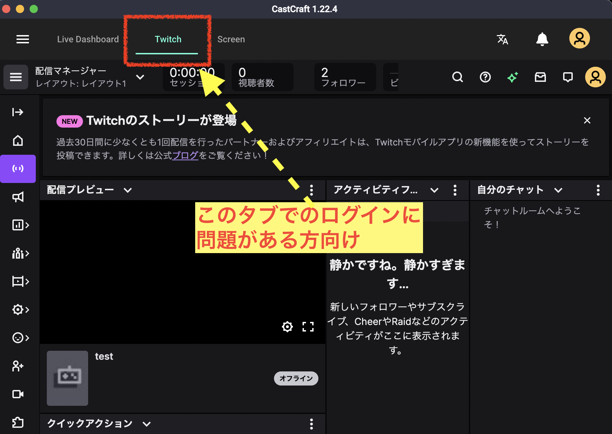The width and height of the screenshot is (612, 434).
Task: Open the Twitch profile avatar menu
Action: pyautogui.click(x=595, y=77)
